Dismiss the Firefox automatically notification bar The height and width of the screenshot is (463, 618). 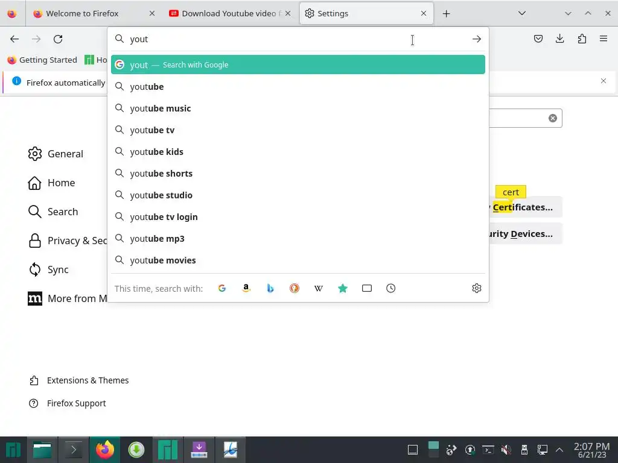[604, 81]
